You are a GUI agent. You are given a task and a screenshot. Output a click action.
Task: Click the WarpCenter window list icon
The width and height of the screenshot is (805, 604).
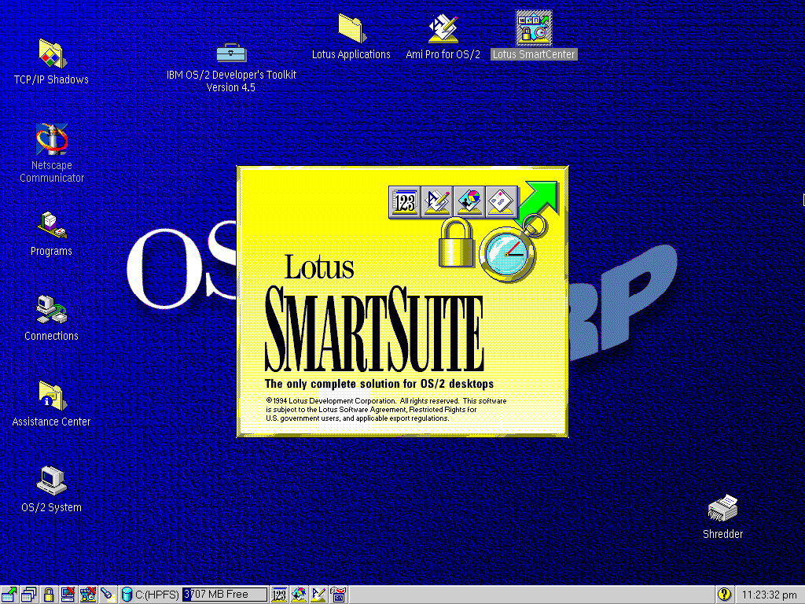(x=29, y=595)
